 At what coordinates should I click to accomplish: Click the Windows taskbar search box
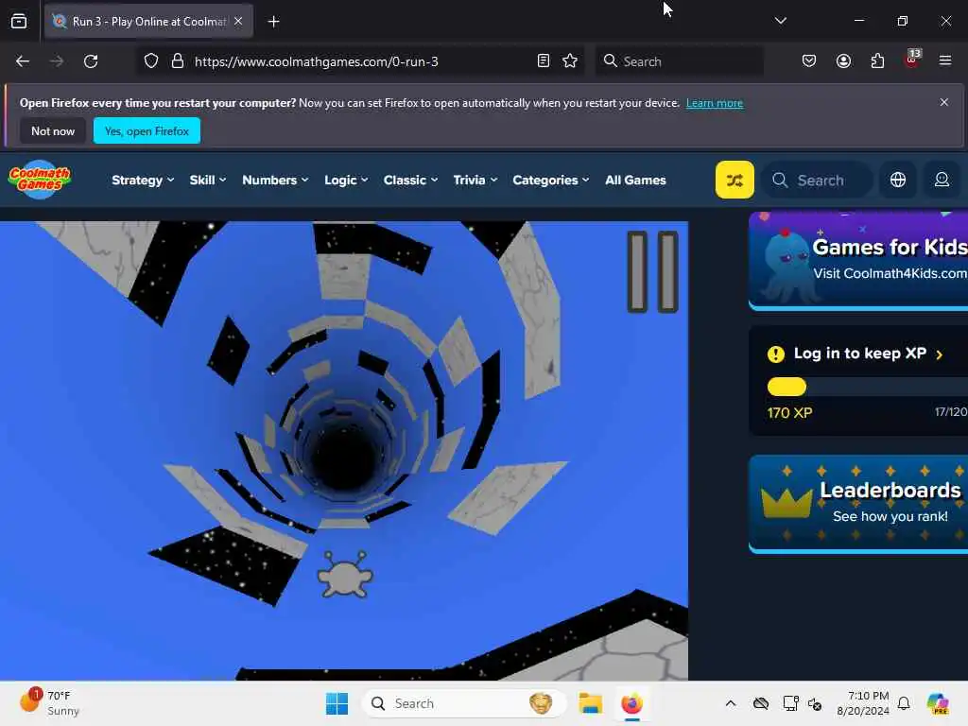click(463, 703)
